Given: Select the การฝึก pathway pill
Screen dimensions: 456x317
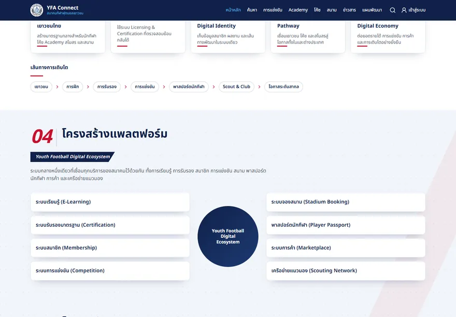Looking at the screenshot, I should pyautogui.click(x=73, y=87).
